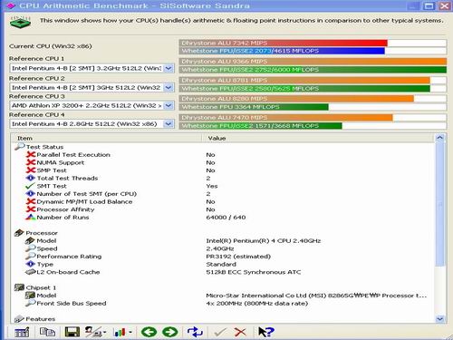Click the memory icon beside L2 On-board Cache
This screenshot has width=453, height=340.
31,272
